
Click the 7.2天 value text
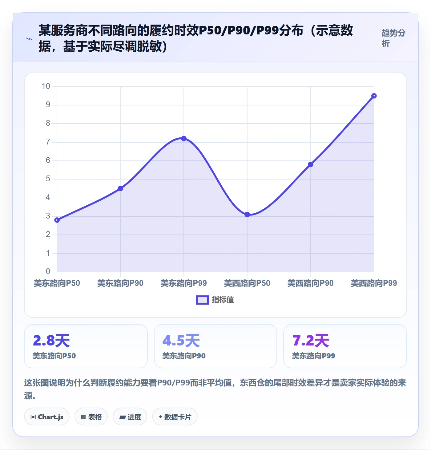(311, 341)
